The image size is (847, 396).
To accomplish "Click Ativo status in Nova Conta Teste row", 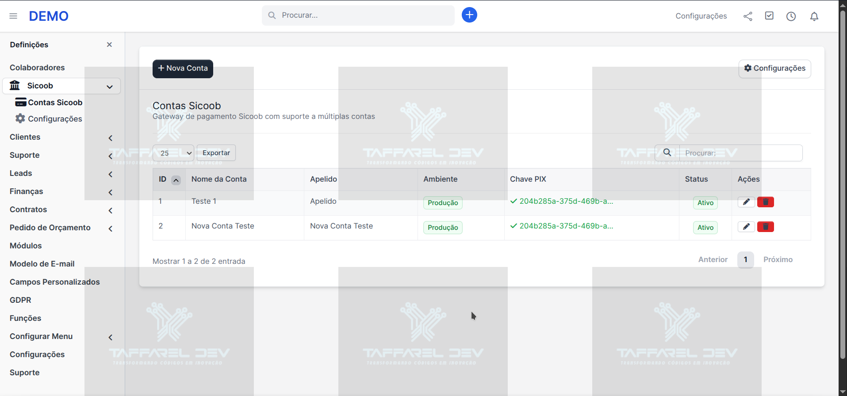I will click(x=705, y=228).
